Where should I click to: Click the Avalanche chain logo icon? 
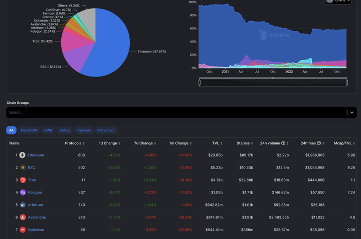pyautogui.click(x=23, y=217)
